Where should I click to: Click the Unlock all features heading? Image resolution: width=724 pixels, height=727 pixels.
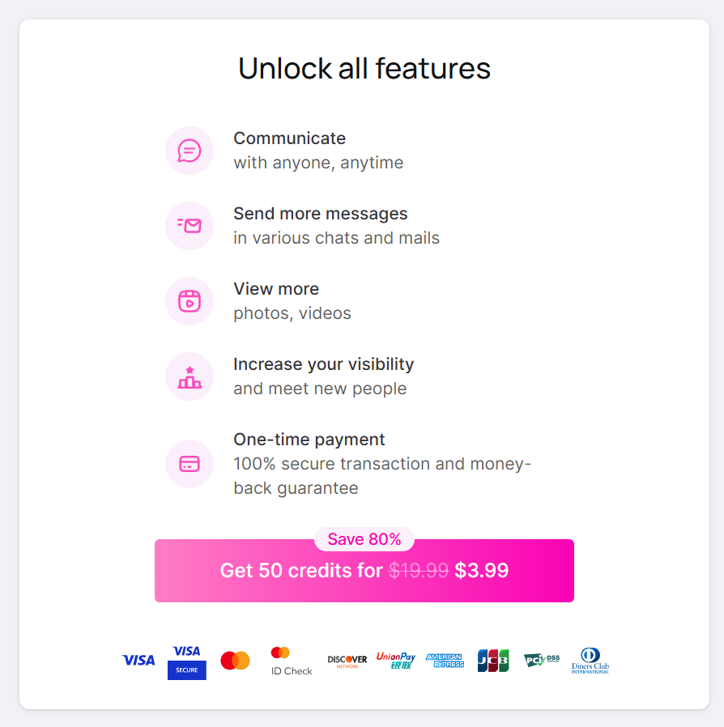(x=364, y=69)
